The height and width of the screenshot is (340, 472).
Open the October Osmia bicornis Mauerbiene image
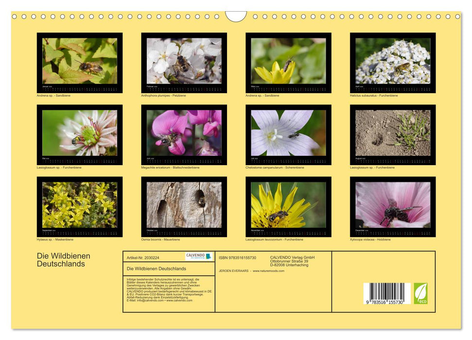184,206
